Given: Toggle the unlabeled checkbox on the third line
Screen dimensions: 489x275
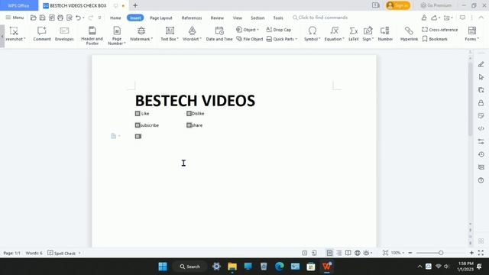Looking at the screenshot, I should [x=138, y=136].
